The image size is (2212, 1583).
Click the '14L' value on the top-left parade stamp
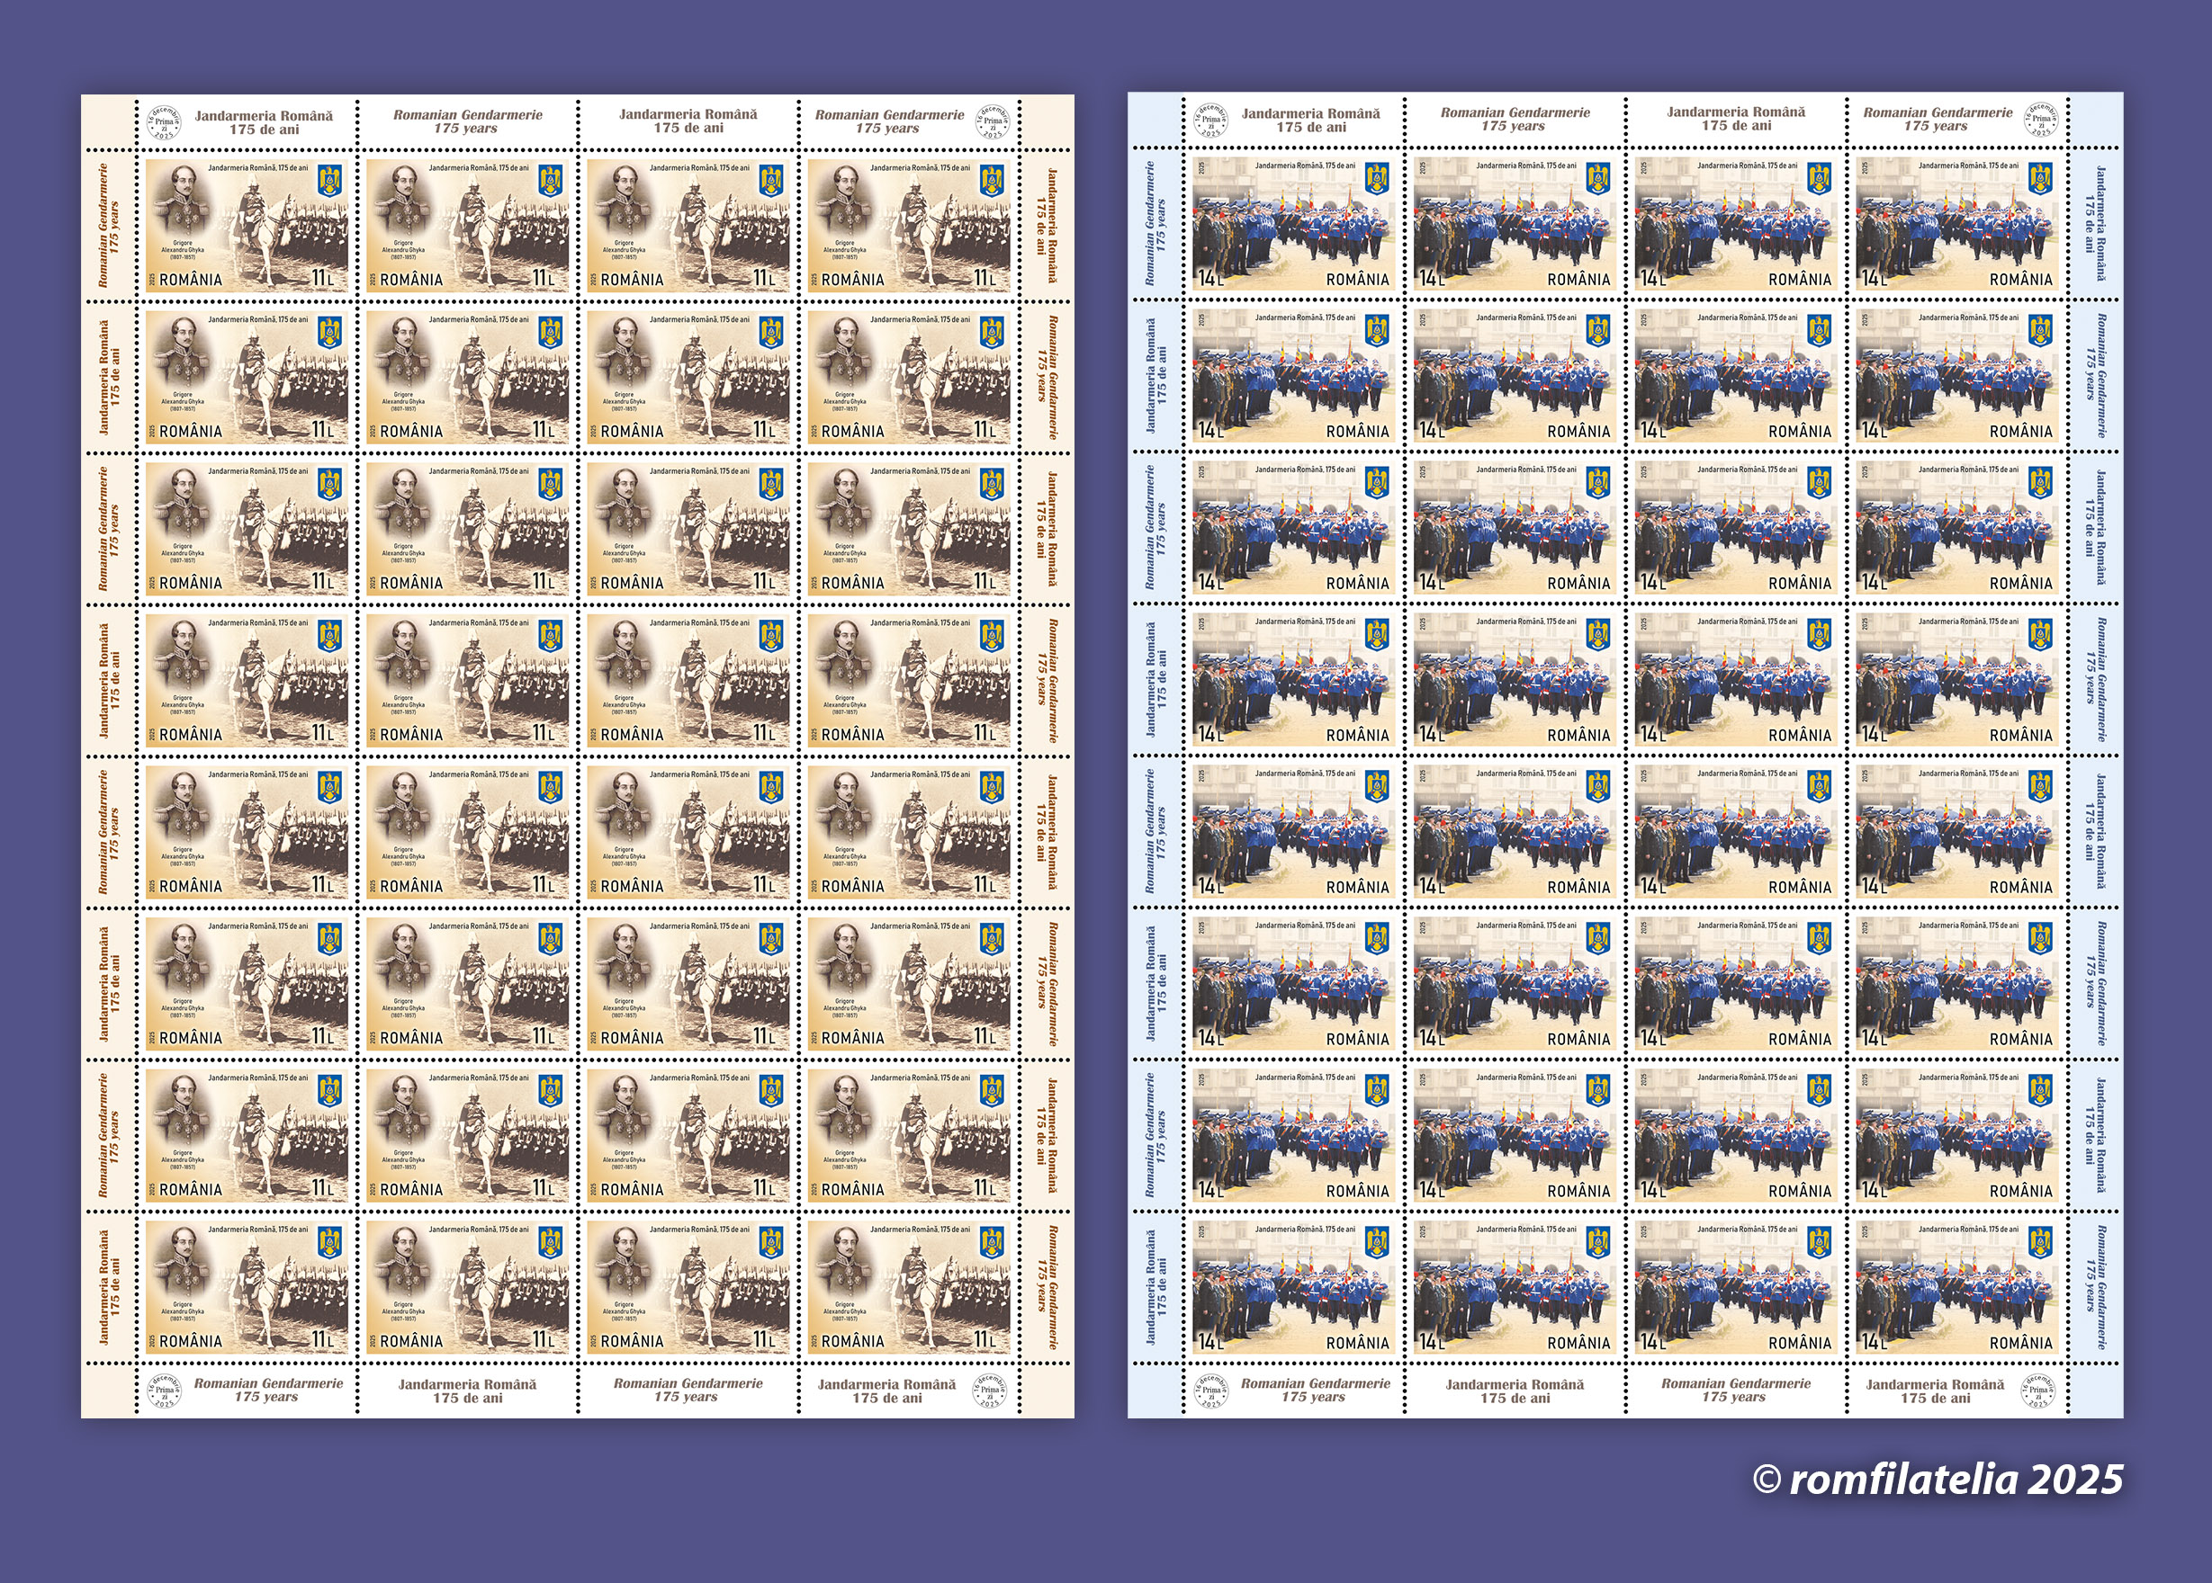pyautogui.click(x=1210, y=279)
